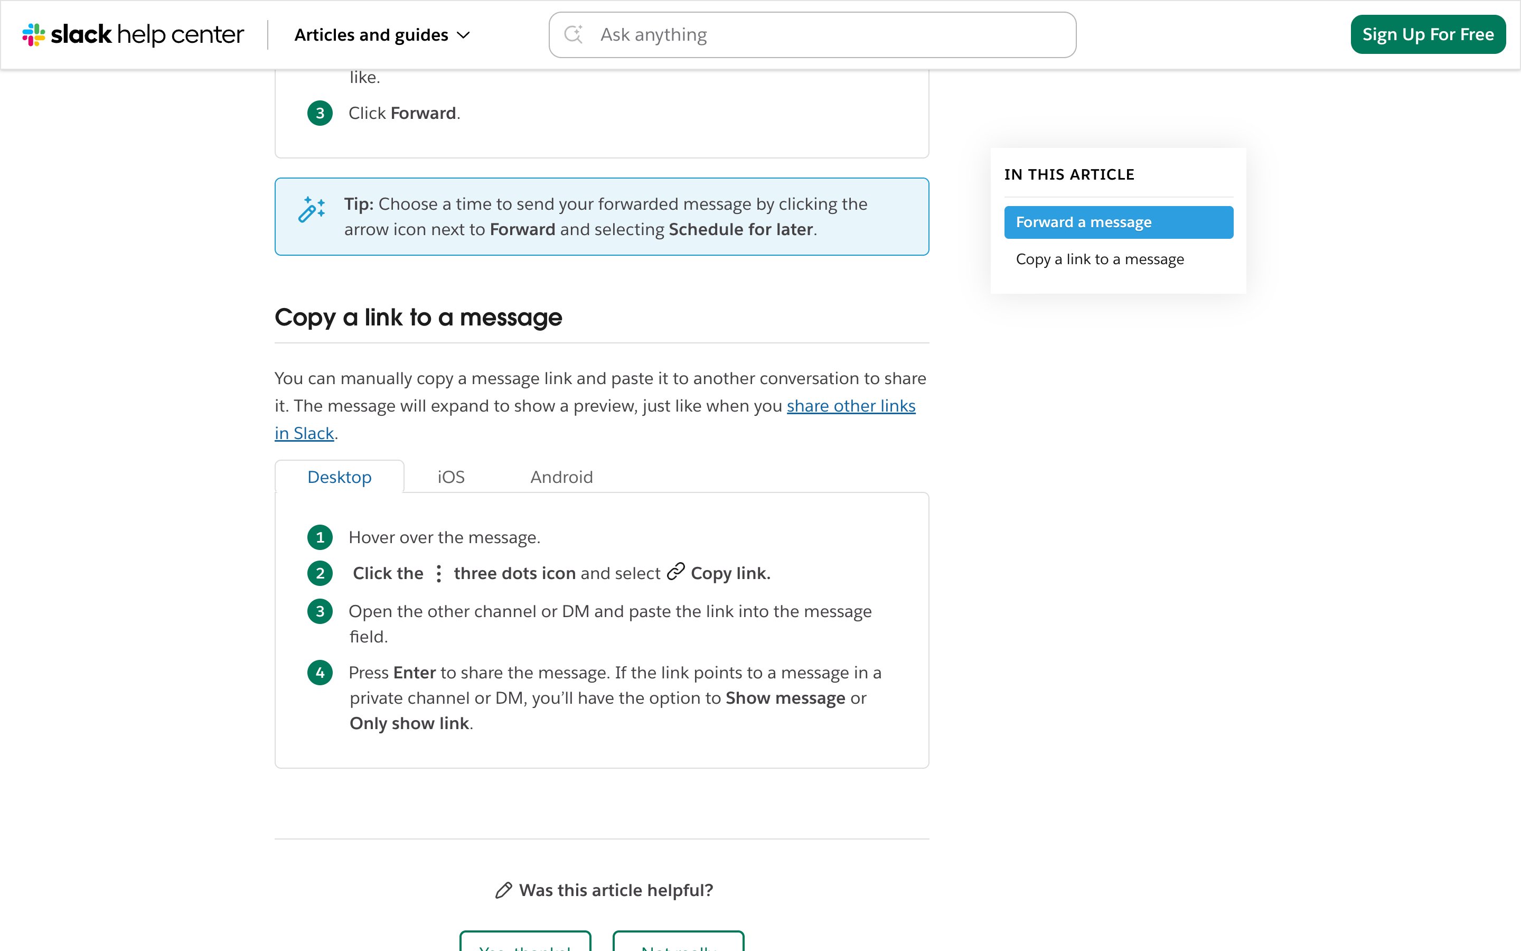Switch to the Desktop tab
This screenshot has height=951, width=1521.
[x=340, y=477]
